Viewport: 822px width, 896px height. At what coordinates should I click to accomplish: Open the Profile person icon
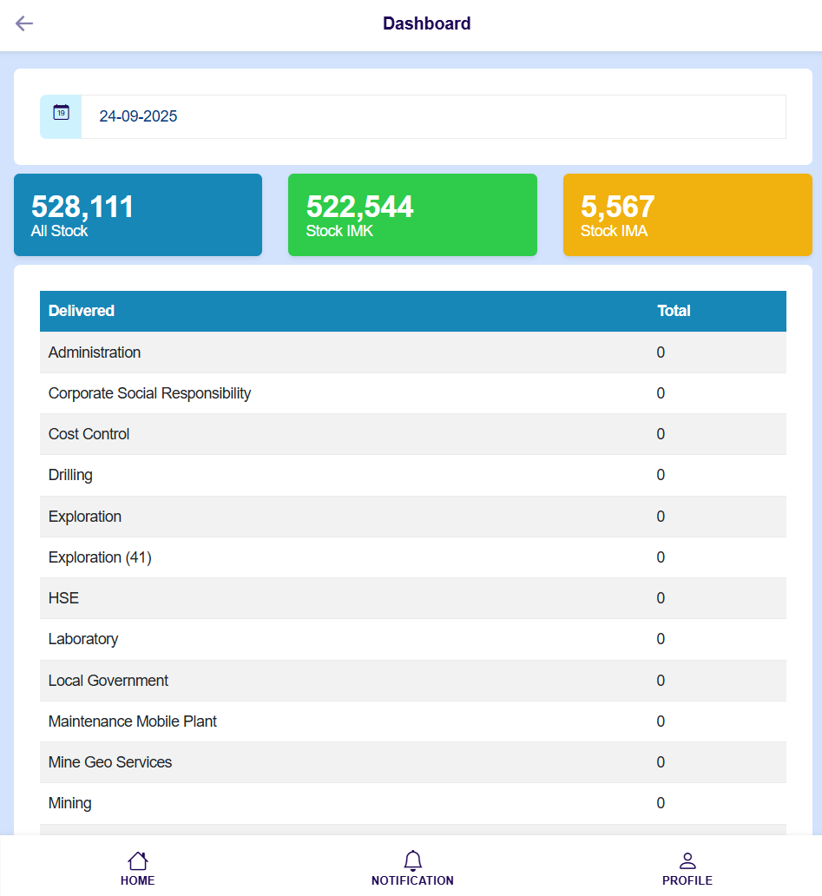pos(687,861)
